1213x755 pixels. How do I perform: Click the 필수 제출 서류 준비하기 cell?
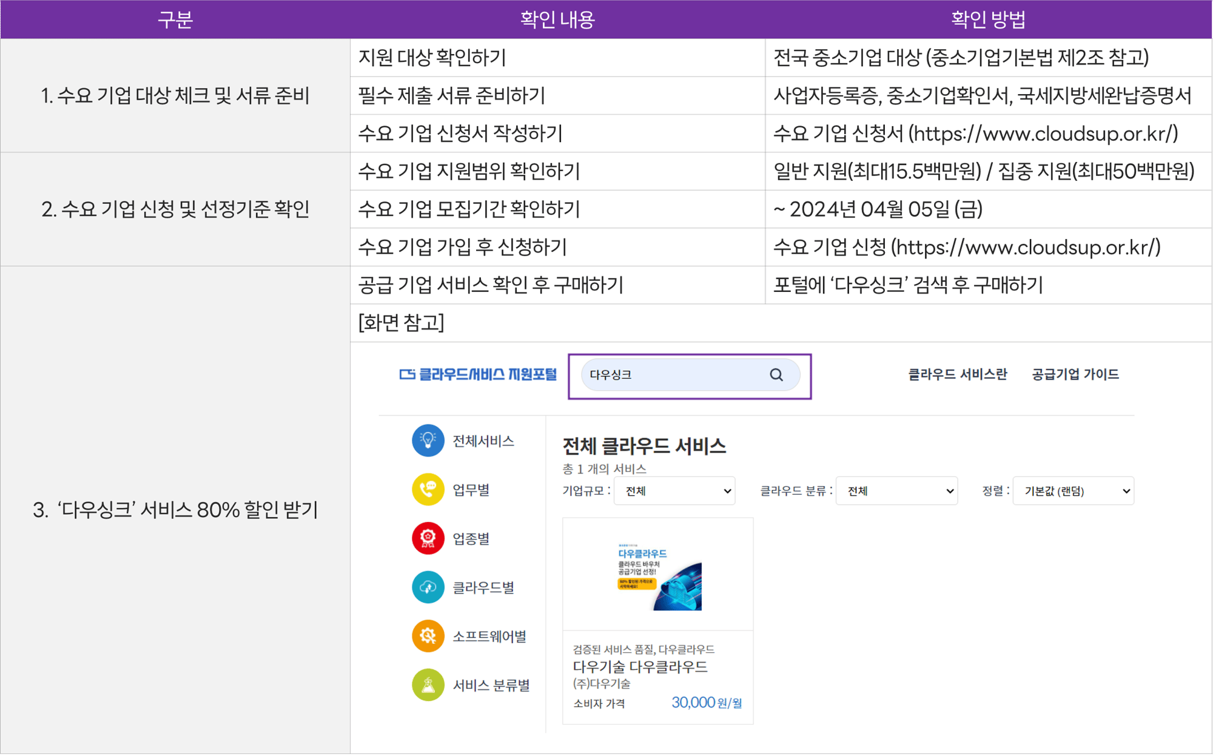[557, 95]
